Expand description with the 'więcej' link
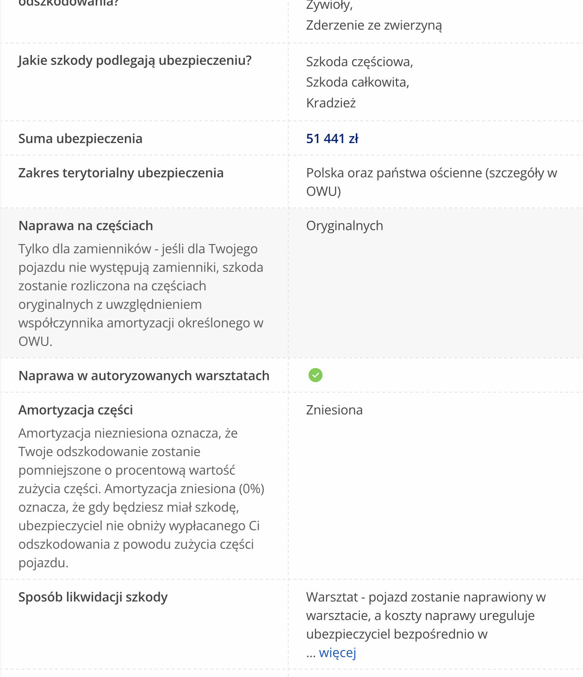This screenshot has height=677, width=583. pyautogui.click(x=337, y=652)
